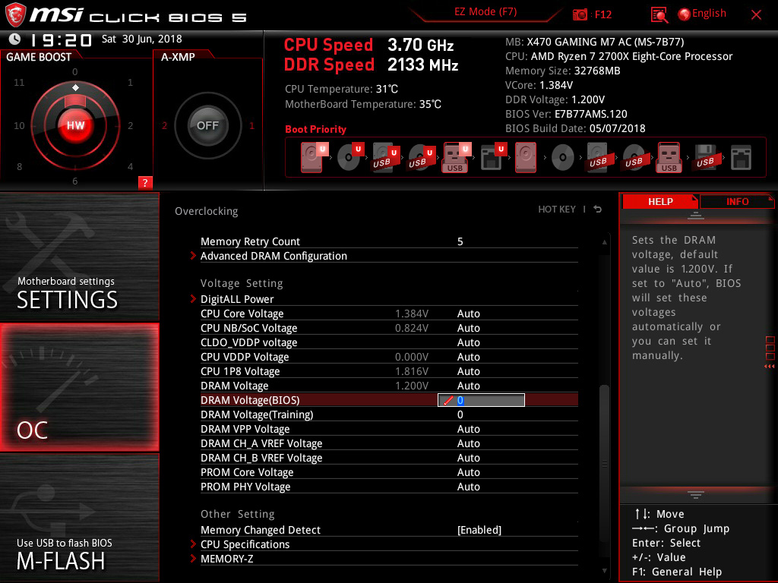This screenshot has width=778, height=583.
Task: Click the settings list scroll up arrow
Action: click(x=604, y=242)
